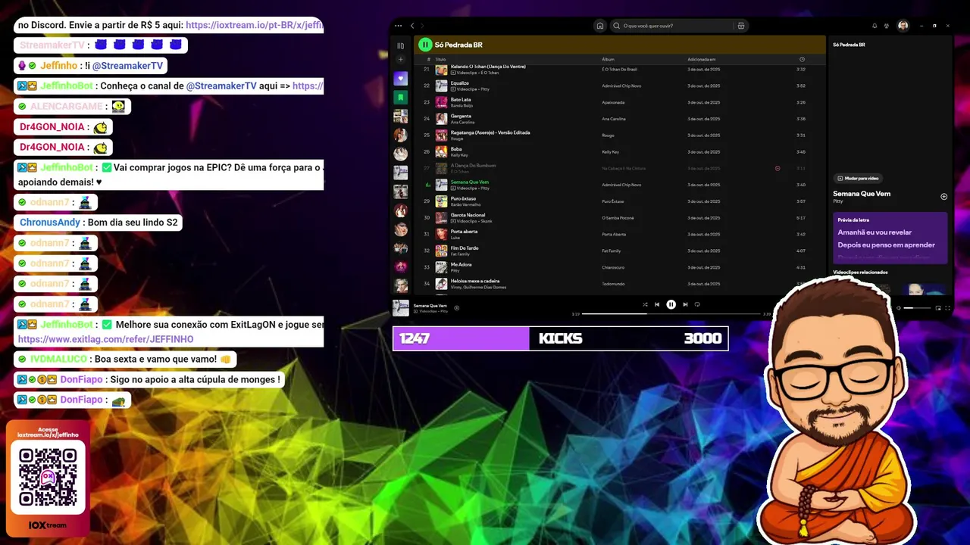Open the Prévia da letra lyrics card
The image size is (970, 545).
click(890, 238)
